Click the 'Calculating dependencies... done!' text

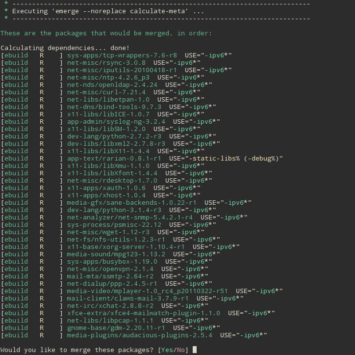(65, 48)
